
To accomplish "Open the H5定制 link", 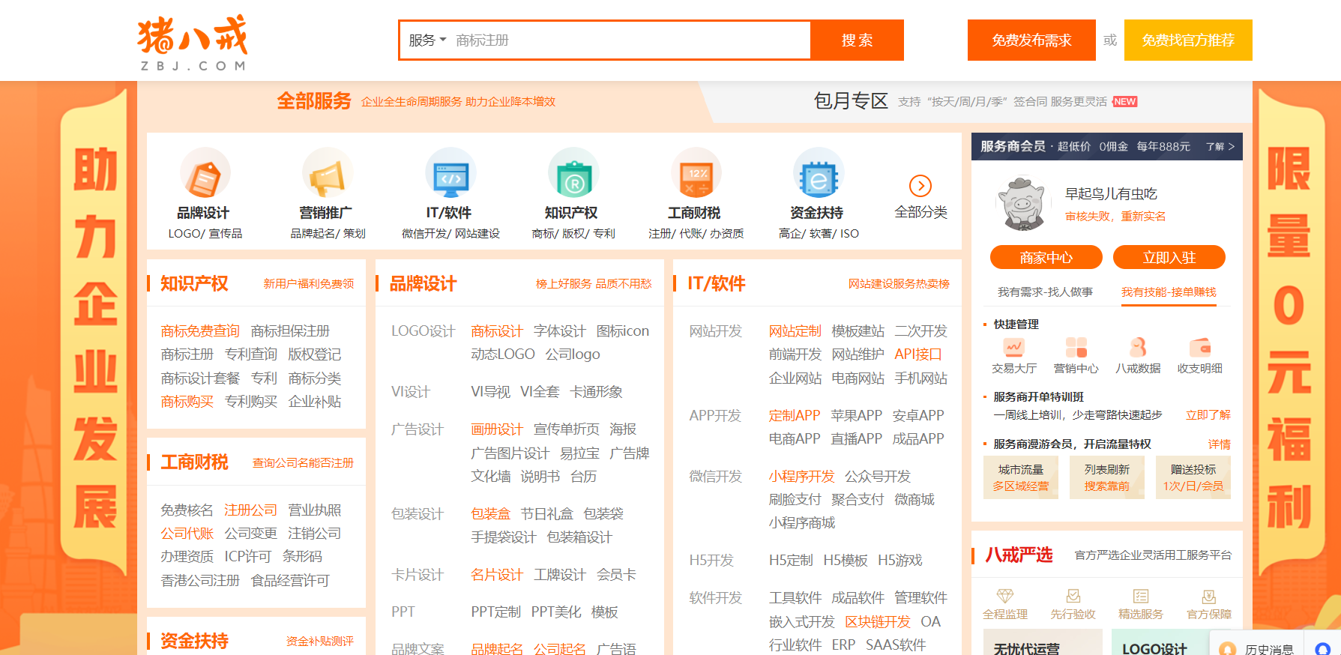I will tap(791, 560).
